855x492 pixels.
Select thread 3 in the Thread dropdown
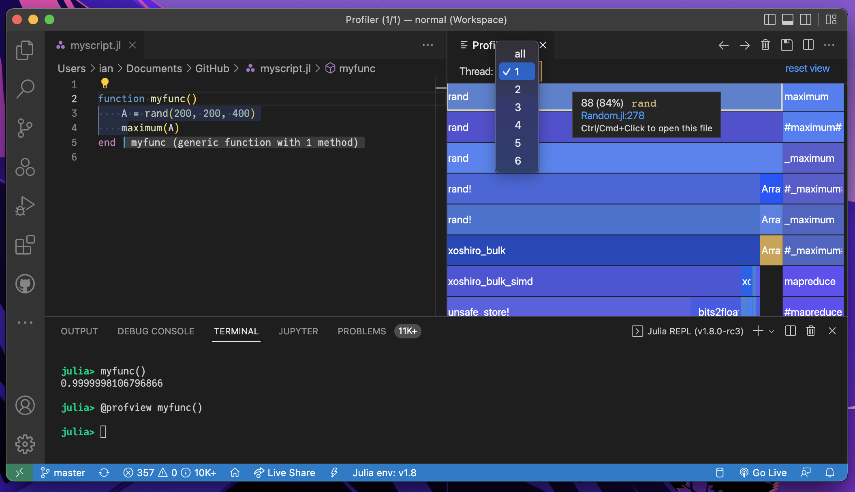(517, 107)
